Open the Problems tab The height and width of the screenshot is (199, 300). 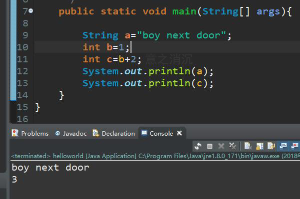point(30,133)
